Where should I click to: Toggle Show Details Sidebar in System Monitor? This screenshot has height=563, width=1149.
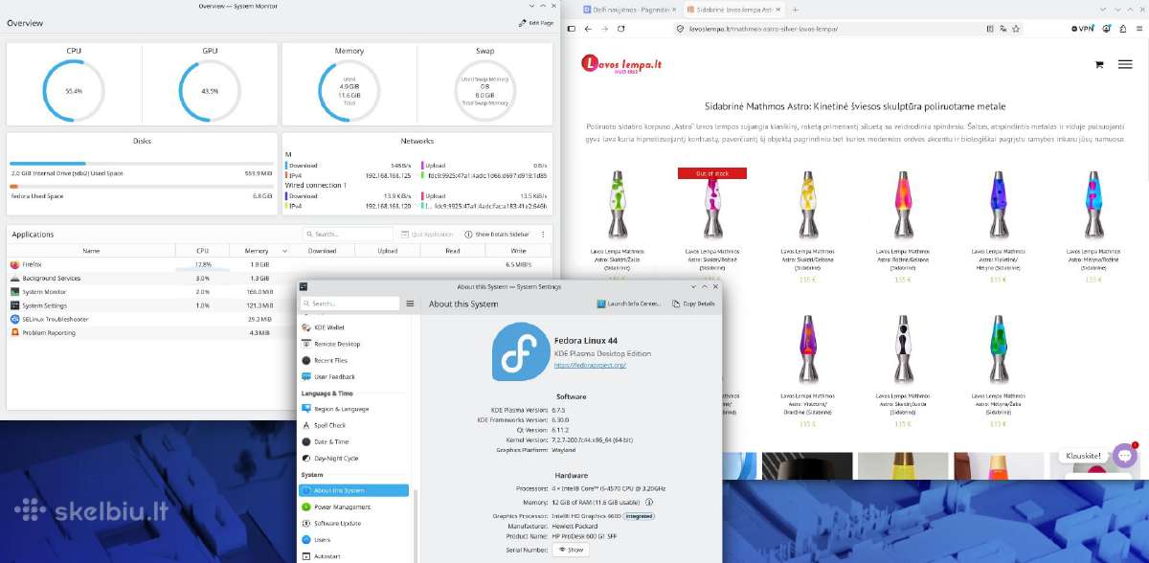click(497, 234)
